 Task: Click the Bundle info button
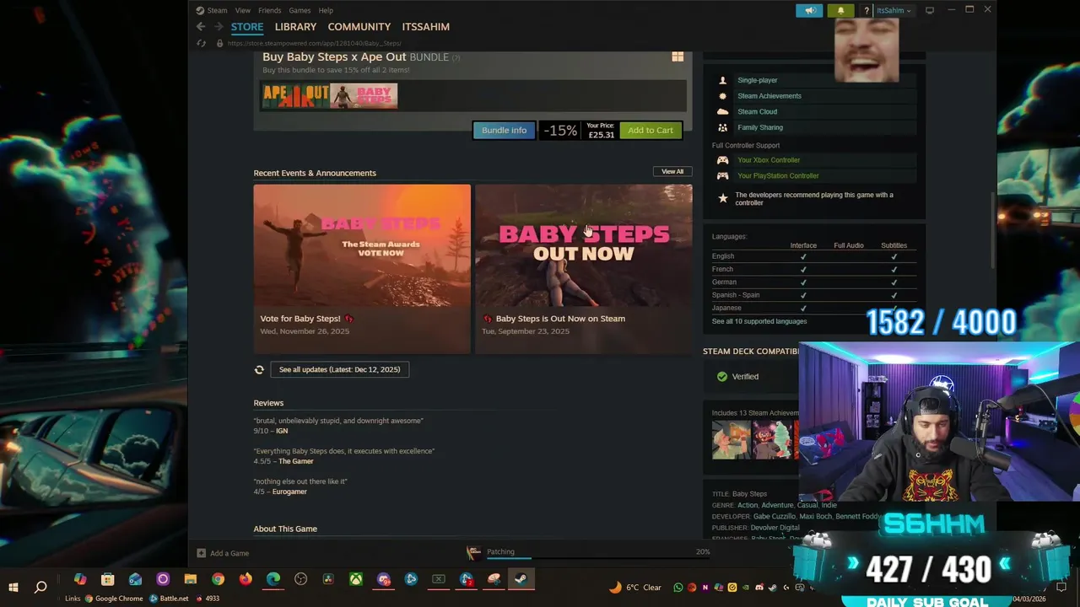[x=504, y=130]
